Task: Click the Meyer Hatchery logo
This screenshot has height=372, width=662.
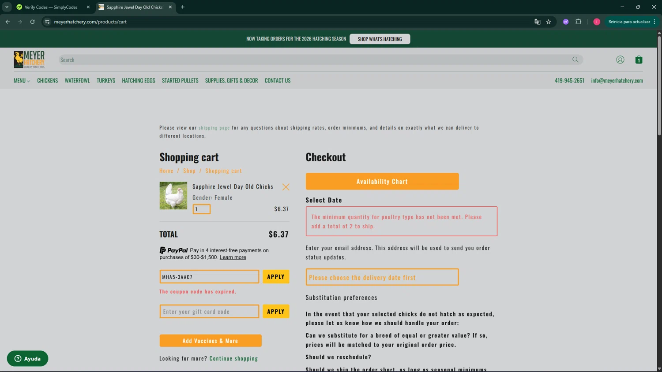Action: (x=29, y=60)
